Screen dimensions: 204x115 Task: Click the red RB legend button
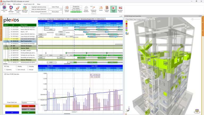(x=28, y=106)
